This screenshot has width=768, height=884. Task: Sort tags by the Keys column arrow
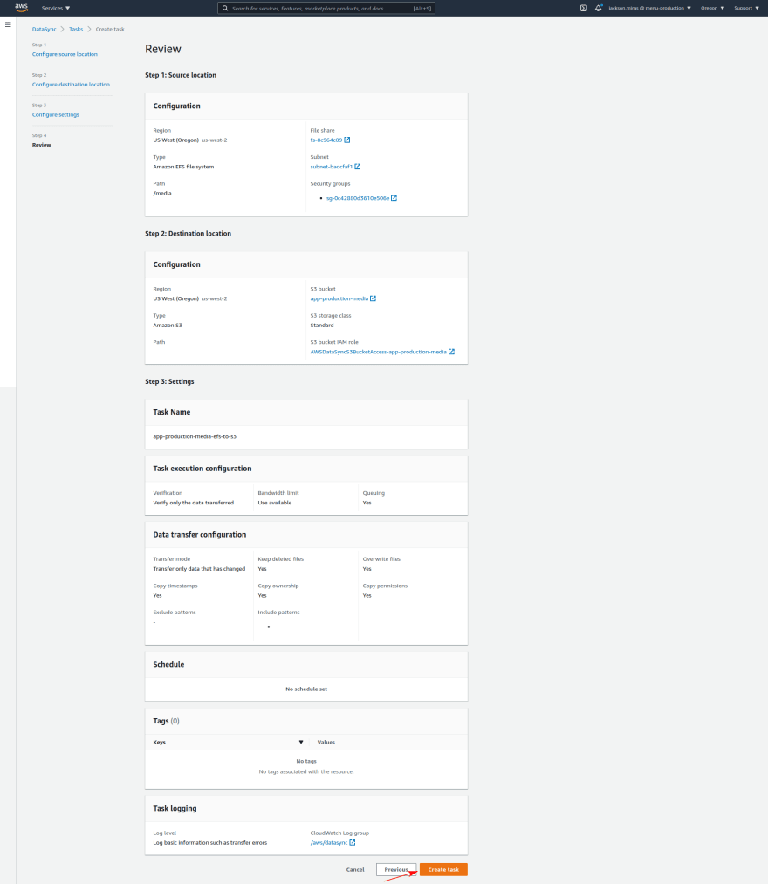coord(301,742)
